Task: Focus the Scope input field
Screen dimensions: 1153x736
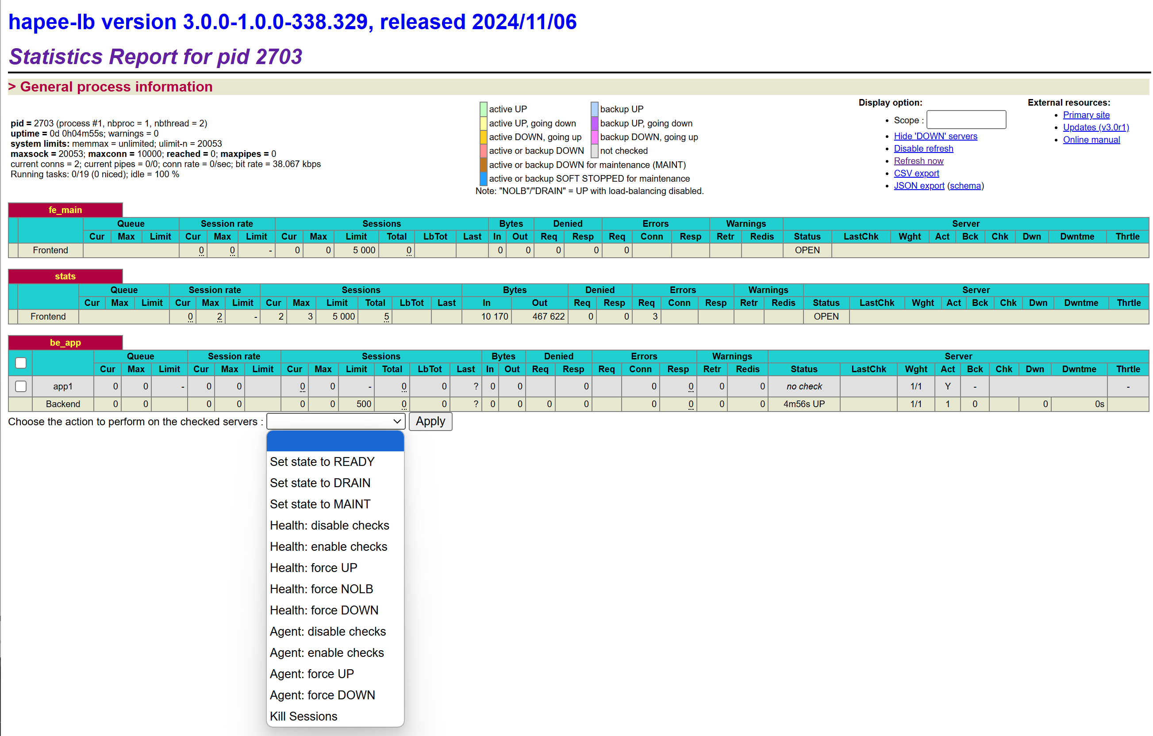Action: (x=966, y=120)
